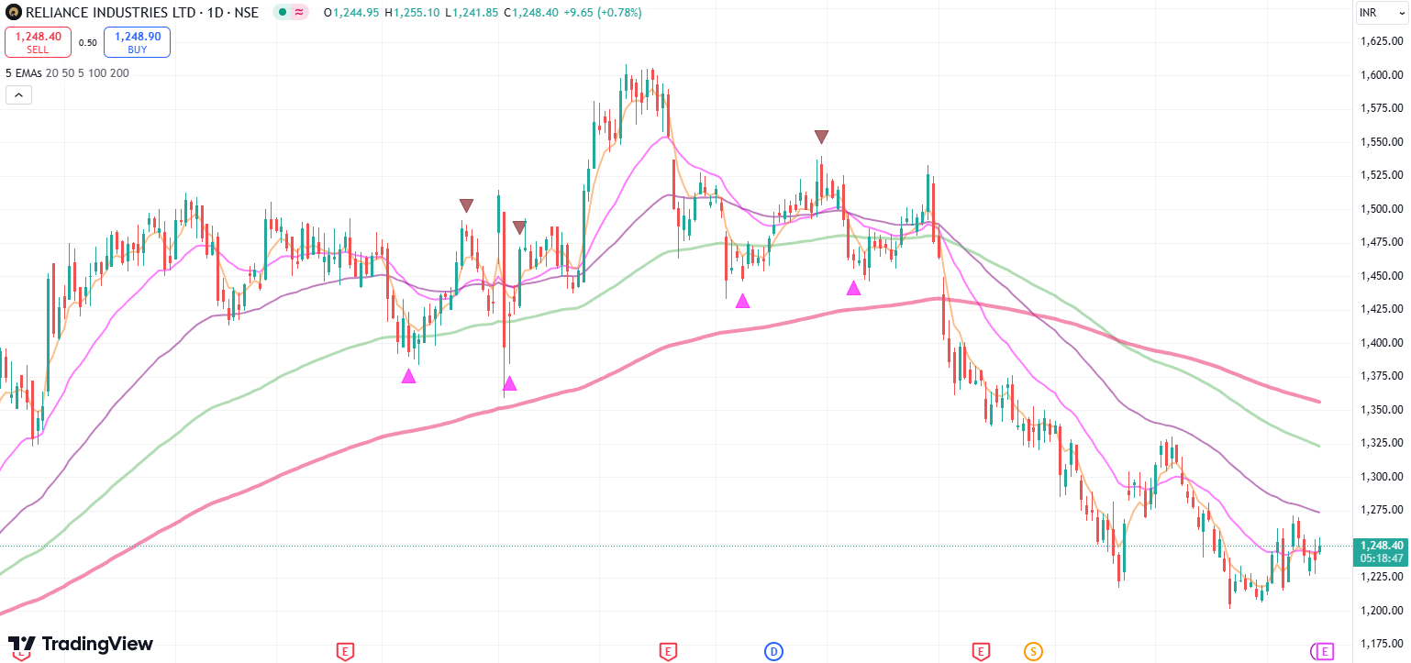The width and height of the screenshot is (1411, 663).
Task: Click price axis label 1,175.00
Action: point(1380,644)
